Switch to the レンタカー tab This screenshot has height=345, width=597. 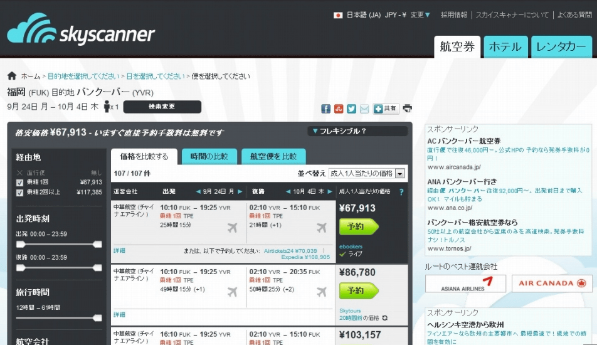pyautogui.click(x=561, y=47)
